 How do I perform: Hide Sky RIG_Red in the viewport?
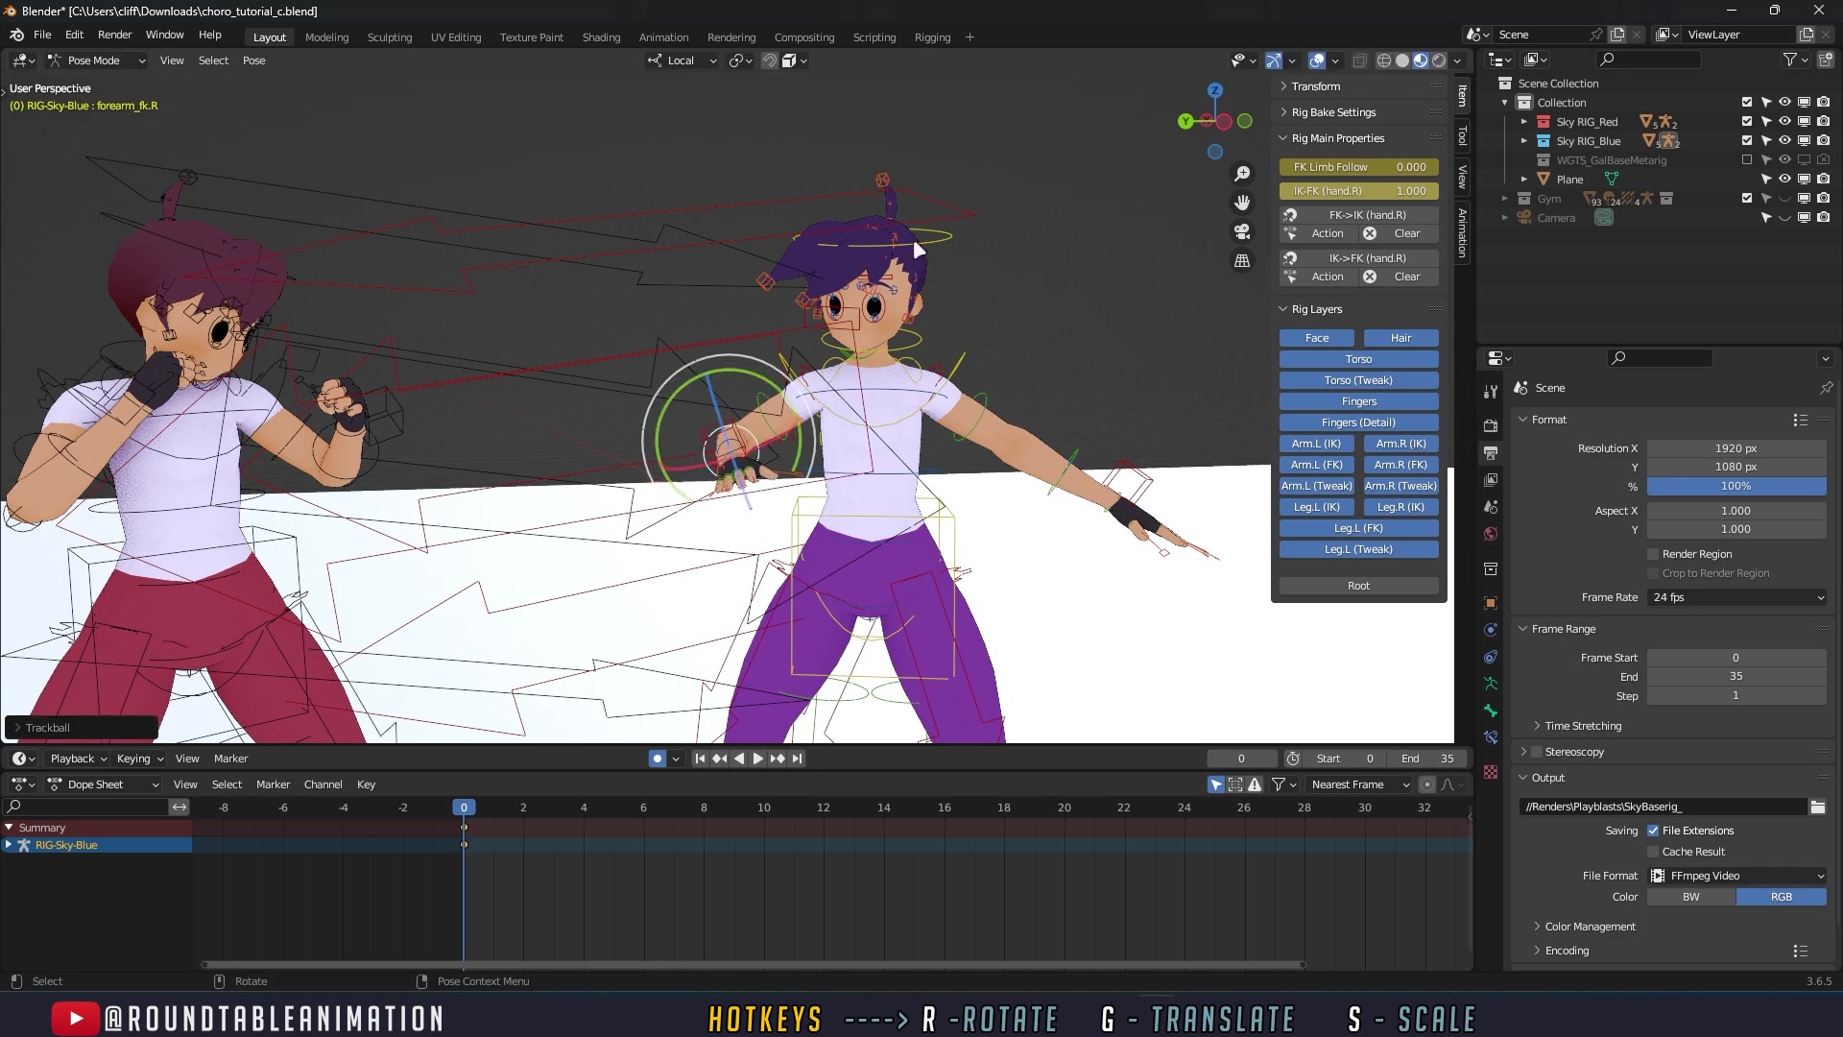pyautogui.click(x=1784, y=121)
